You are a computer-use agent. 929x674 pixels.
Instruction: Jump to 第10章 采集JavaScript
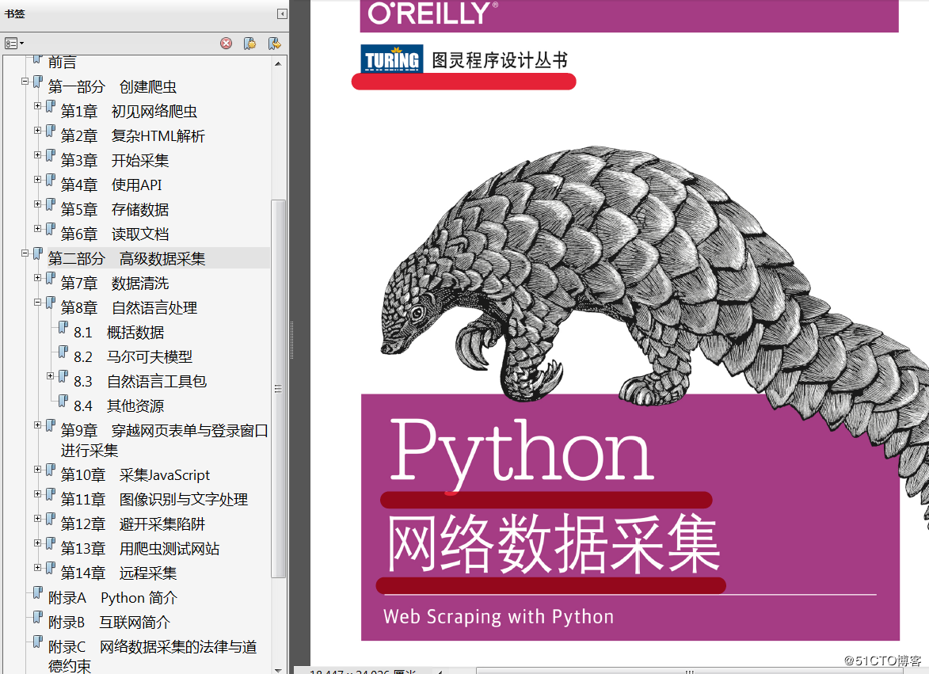(135, 475)
